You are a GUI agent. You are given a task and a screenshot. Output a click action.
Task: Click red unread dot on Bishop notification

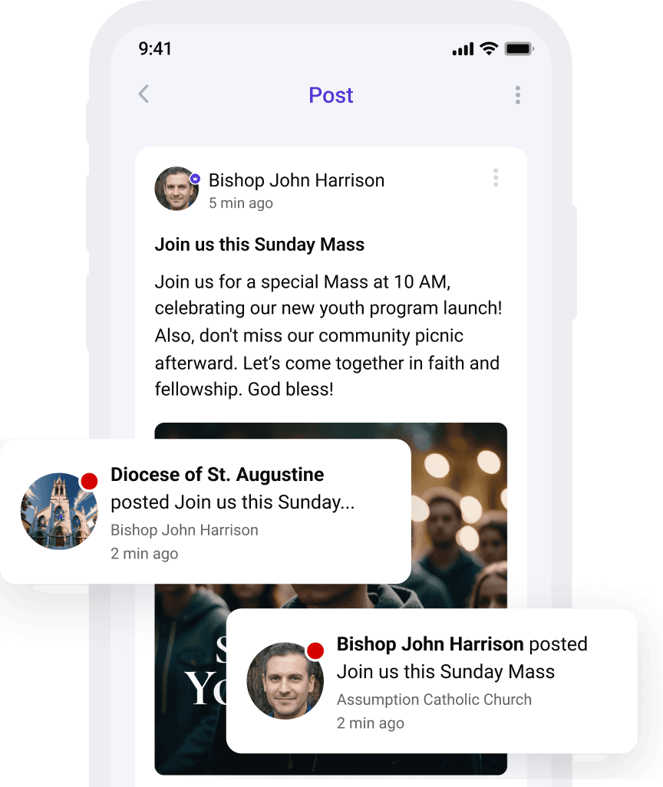[x=315, y=650]
